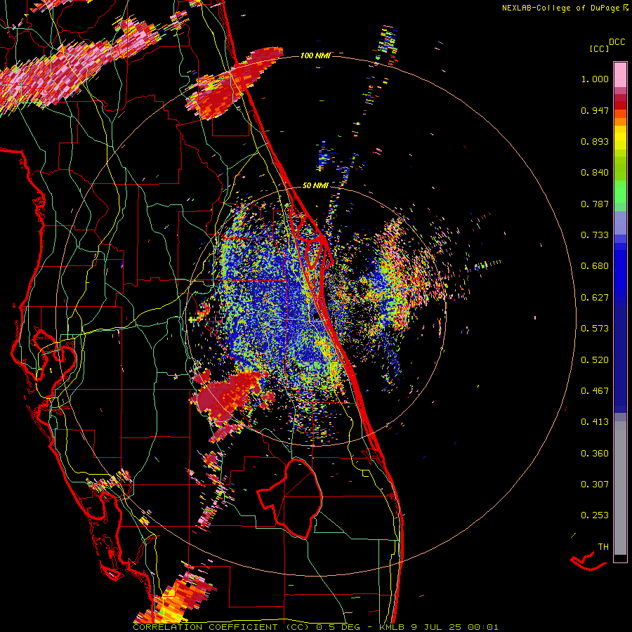
Task: Select the 0.627 scale value
Action: tap(595, 298)
